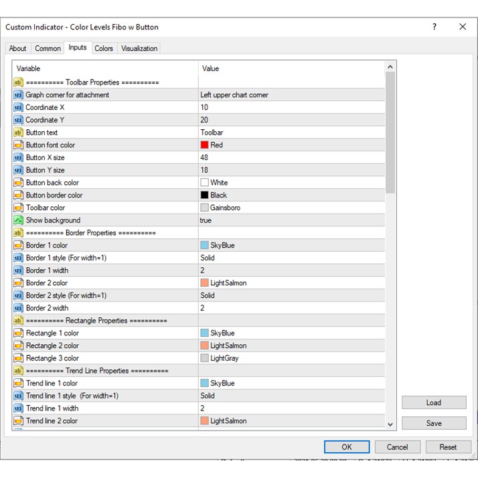Click the color icon beside Button font color
The width and height of the screenshot is (478, 478).
click(18, 145)
